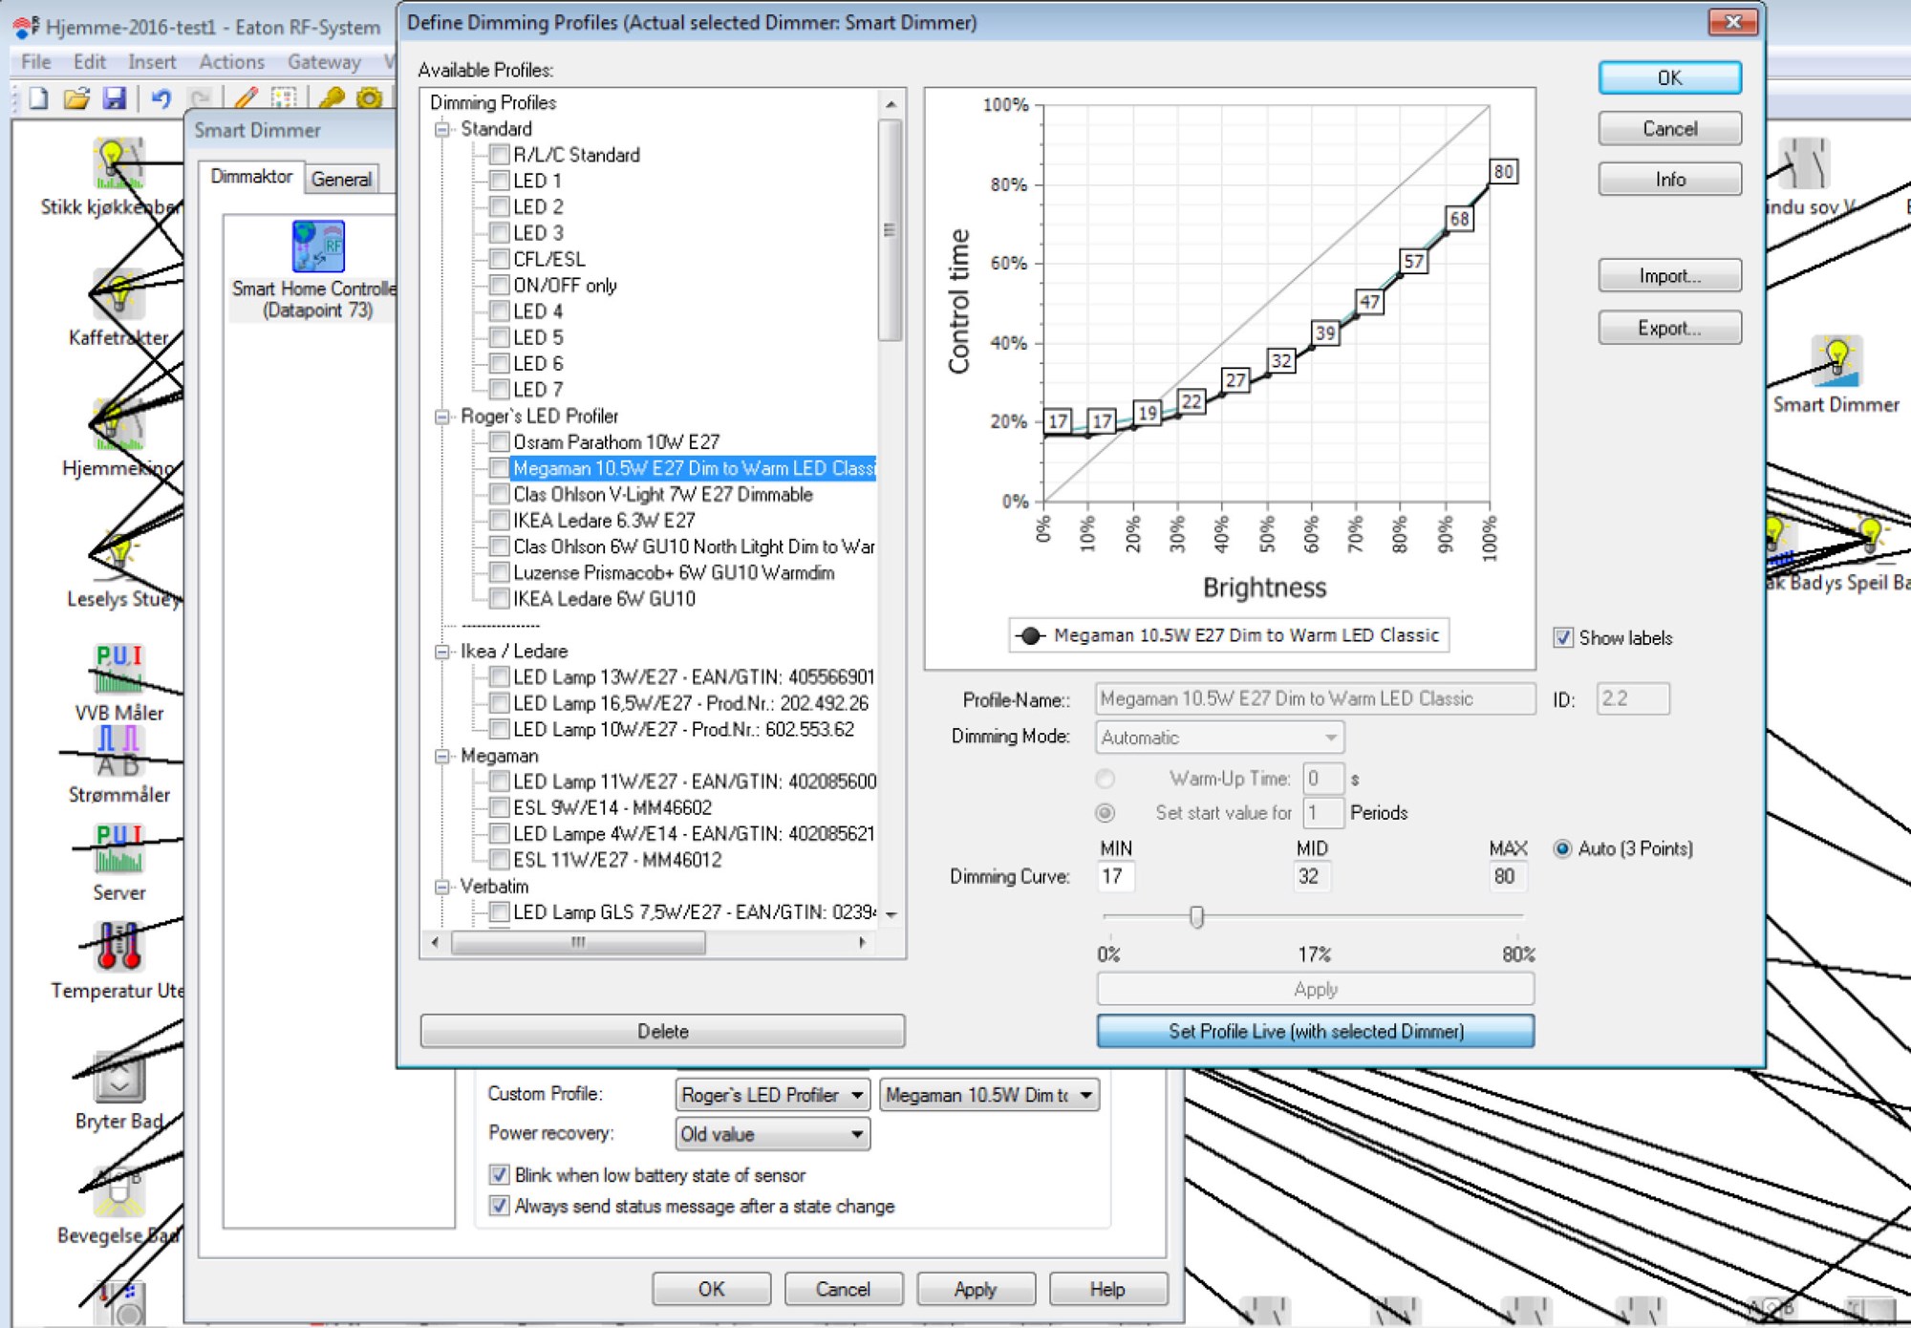Click the Open folder toolbar icon

(77, 97)
